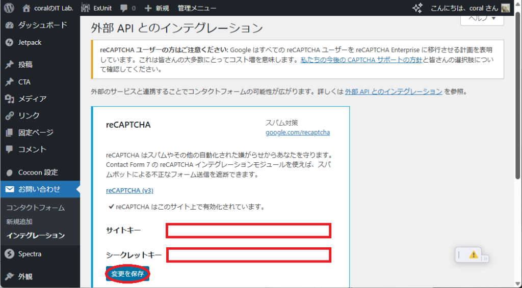The image size is (522, 288).
Task: Click the お問い合わせ envelope icon
Action: [x=10, y=189]
